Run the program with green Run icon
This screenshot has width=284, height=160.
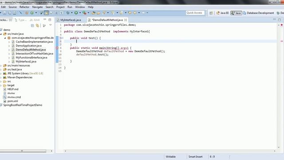(76, 13)
